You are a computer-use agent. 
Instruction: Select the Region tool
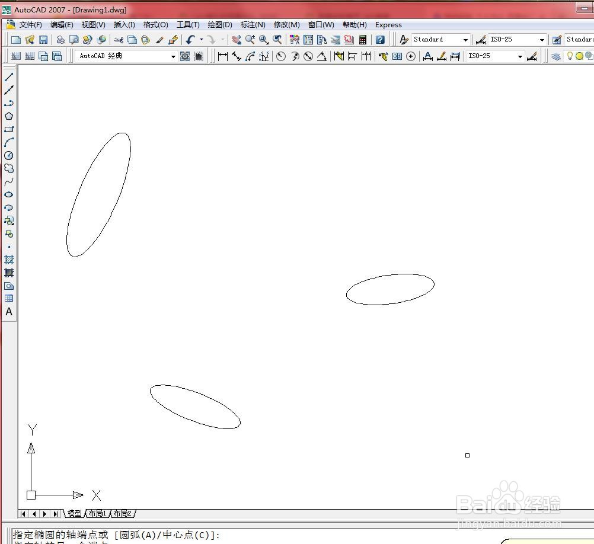9,286
